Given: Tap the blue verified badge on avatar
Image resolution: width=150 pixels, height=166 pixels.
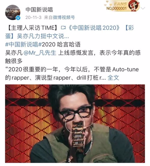Looking at the screenshot, I should tap(18, 18).
